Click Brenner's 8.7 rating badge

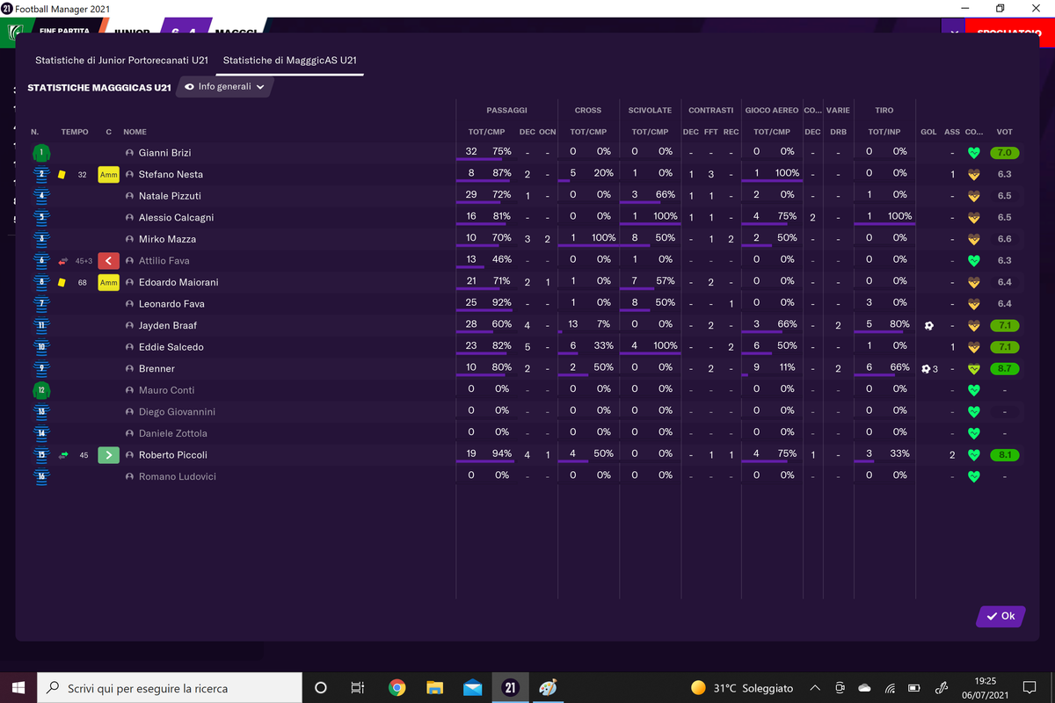click(x=1004, y=369)
